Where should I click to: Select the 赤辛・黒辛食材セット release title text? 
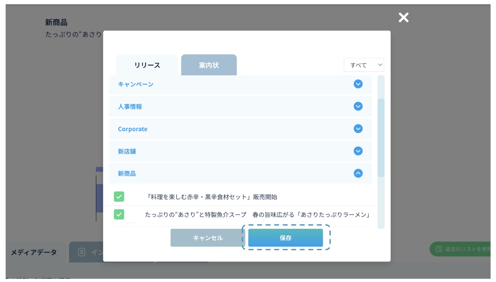pyautogui.click(x=212, y=197)
